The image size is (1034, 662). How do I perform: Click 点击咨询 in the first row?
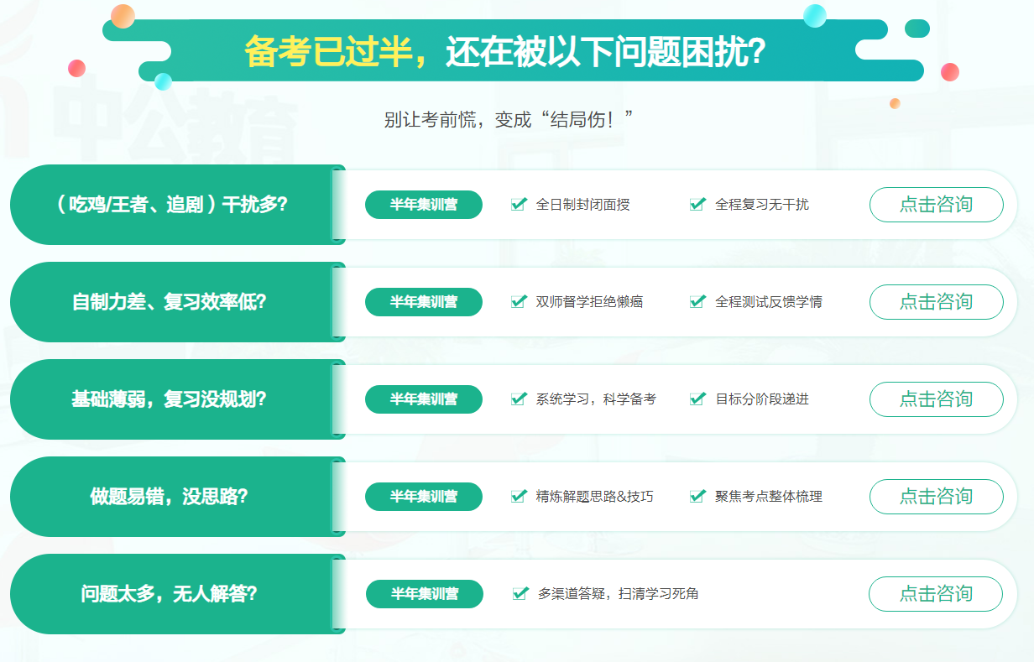(x=937, y=204)
